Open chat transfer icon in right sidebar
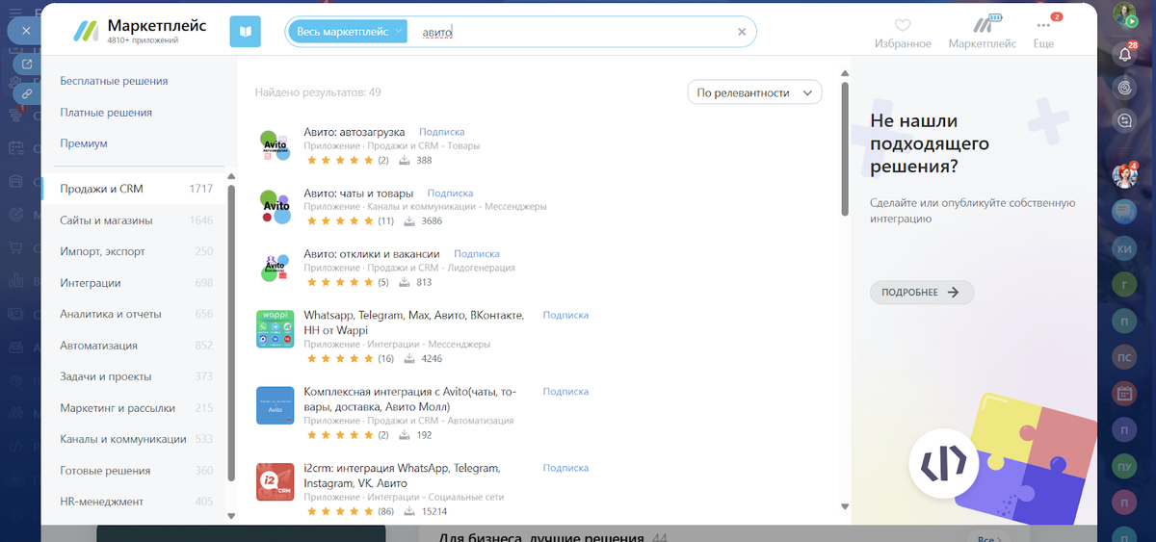 click(x=1124, y=120)
